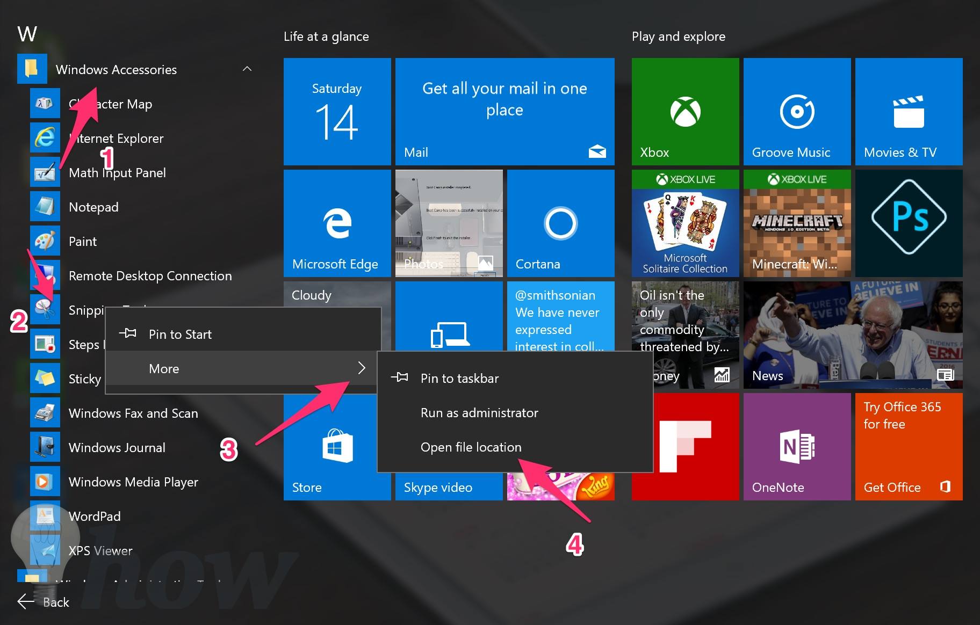Viewport: 980px width, 625px height.
Task: Go Back in the apps list
Action: [x=44, y=602]
